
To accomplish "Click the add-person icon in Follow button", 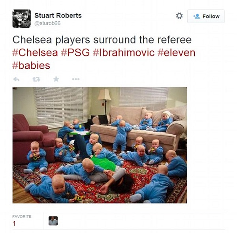I will point(196,16).
